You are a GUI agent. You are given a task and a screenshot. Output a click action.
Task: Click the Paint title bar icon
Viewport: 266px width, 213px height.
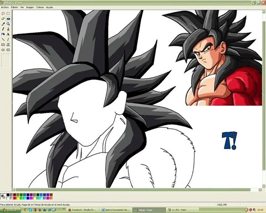(2, 3)
